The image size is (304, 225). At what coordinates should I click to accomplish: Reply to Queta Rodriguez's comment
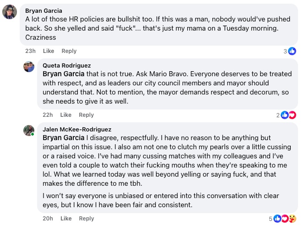tap(86, 115)
